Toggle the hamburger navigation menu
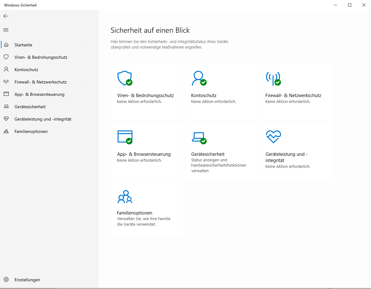Image resolution: width=371 pixels, height=289 pixels. (x=6, y=30)
